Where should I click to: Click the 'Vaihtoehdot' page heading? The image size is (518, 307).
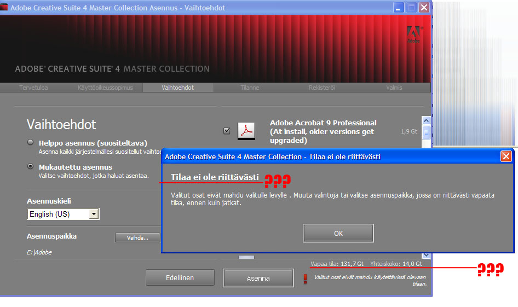tap(61, 124)
